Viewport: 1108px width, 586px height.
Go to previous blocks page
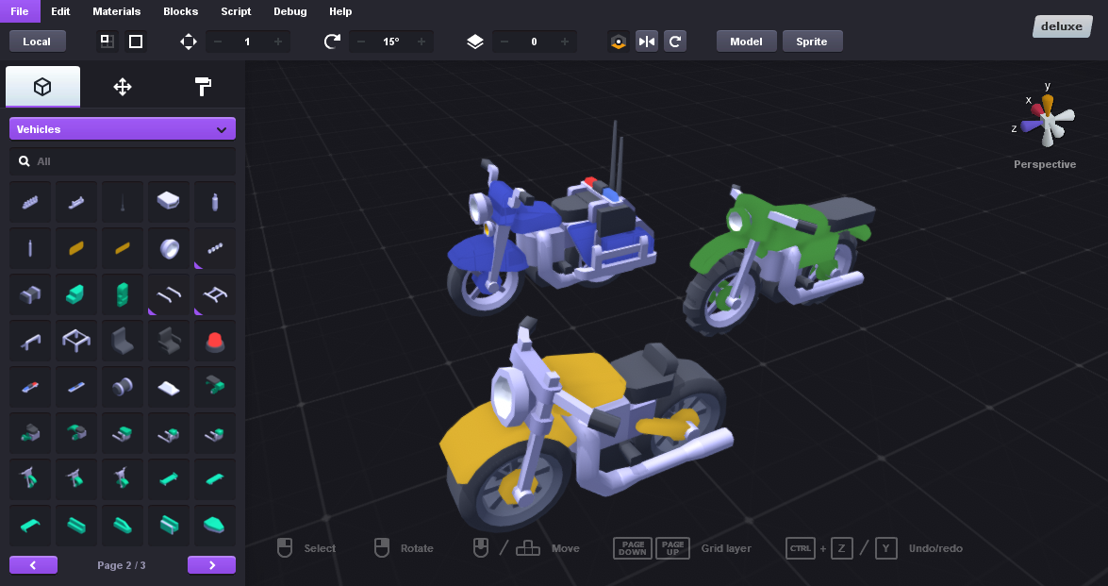[33, 565]
